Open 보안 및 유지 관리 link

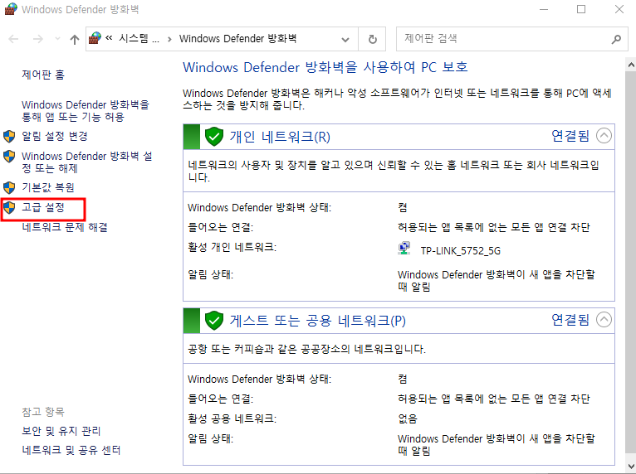61,431
